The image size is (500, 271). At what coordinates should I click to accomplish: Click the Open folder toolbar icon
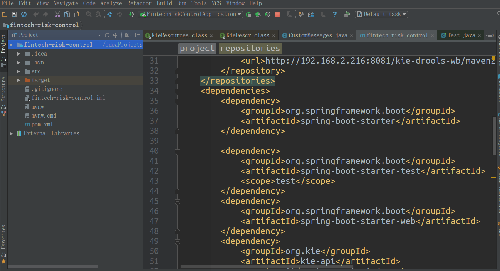click(x=5, y=14)
